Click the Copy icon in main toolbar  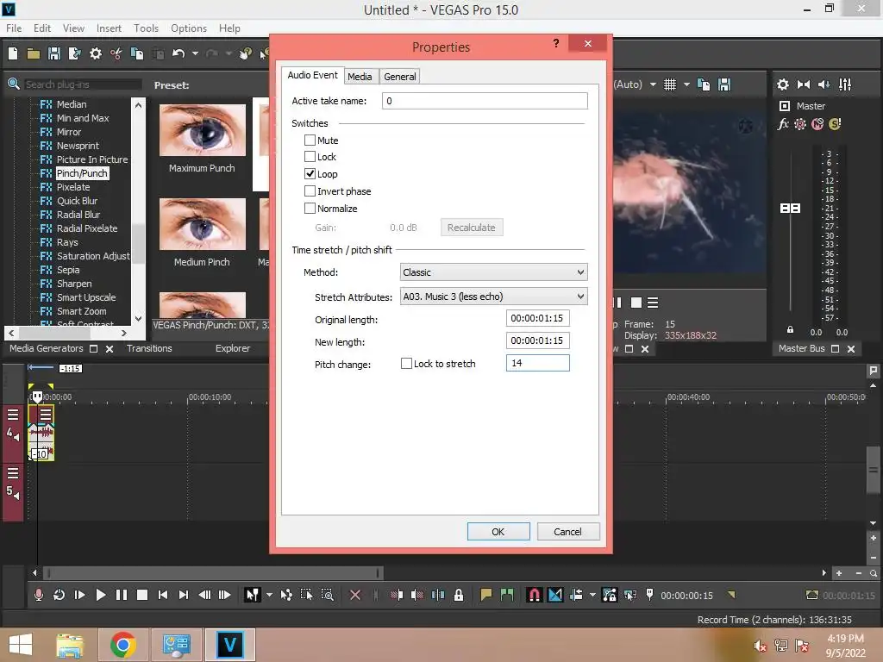[137, 53]
